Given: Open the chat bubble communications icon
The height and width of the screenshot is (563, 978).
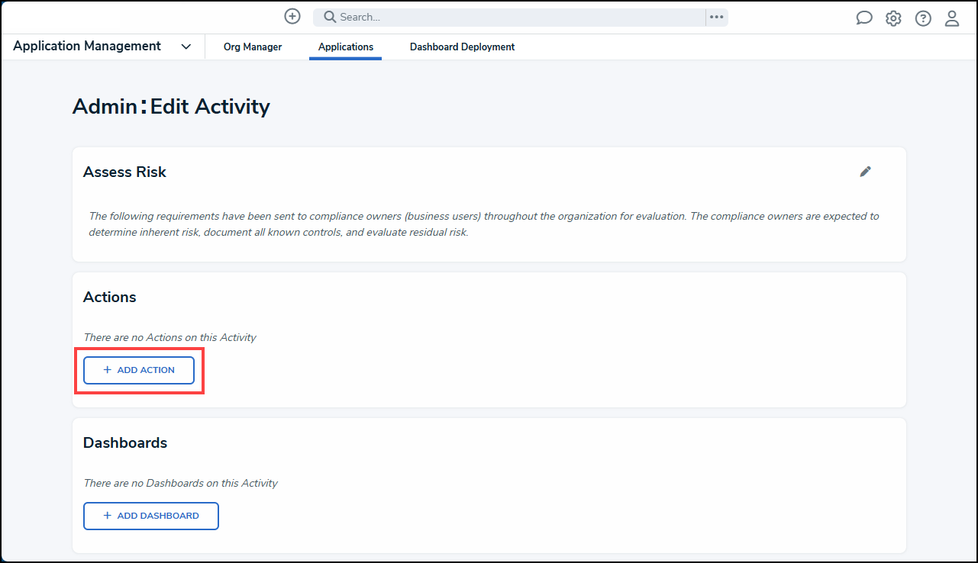Looking at the screenshot, I should [864, 18].
